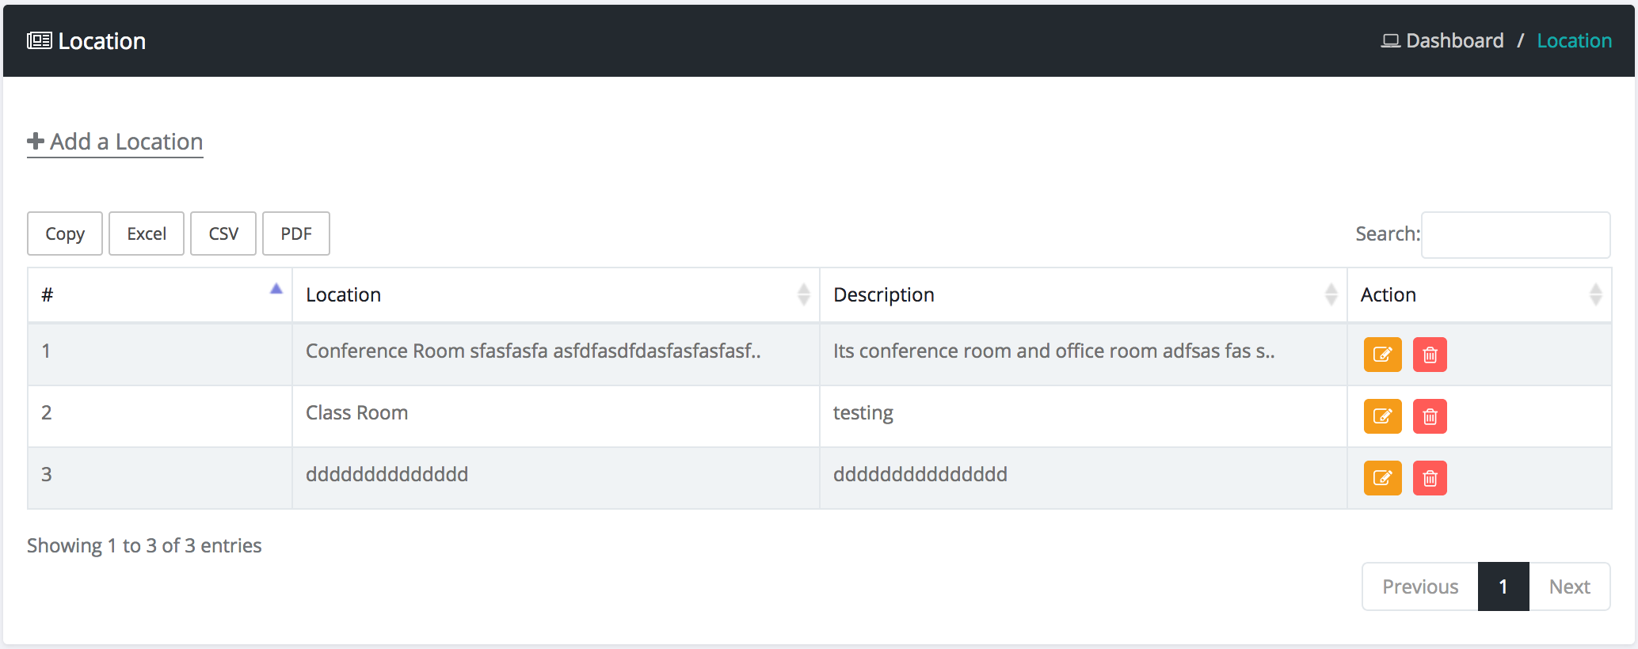Click the edit icon for Class Room
Image resolution: width=1638 pixels, height=649 pixels.
1382,416
